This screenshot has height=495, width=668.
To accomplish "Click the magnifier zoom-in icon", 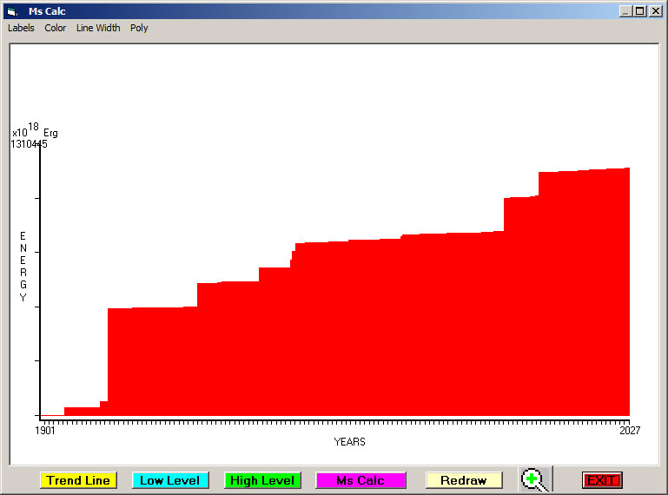I will pyautogui.click(x=533, y=479).
